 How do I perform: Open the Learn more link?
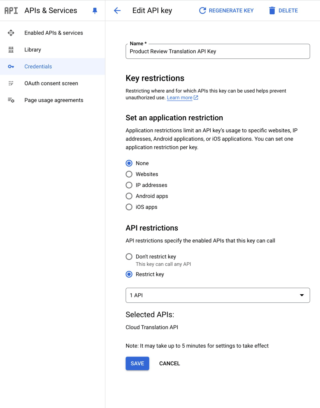point(180,98)
